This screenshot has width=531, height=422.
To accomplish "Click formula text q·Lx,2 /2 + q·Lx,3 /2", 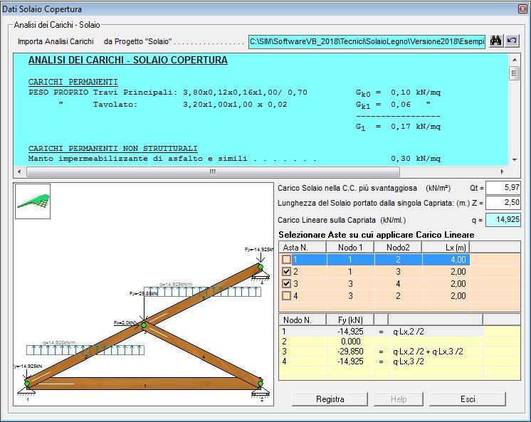I will pyautogui.click(x=428, y=352).
